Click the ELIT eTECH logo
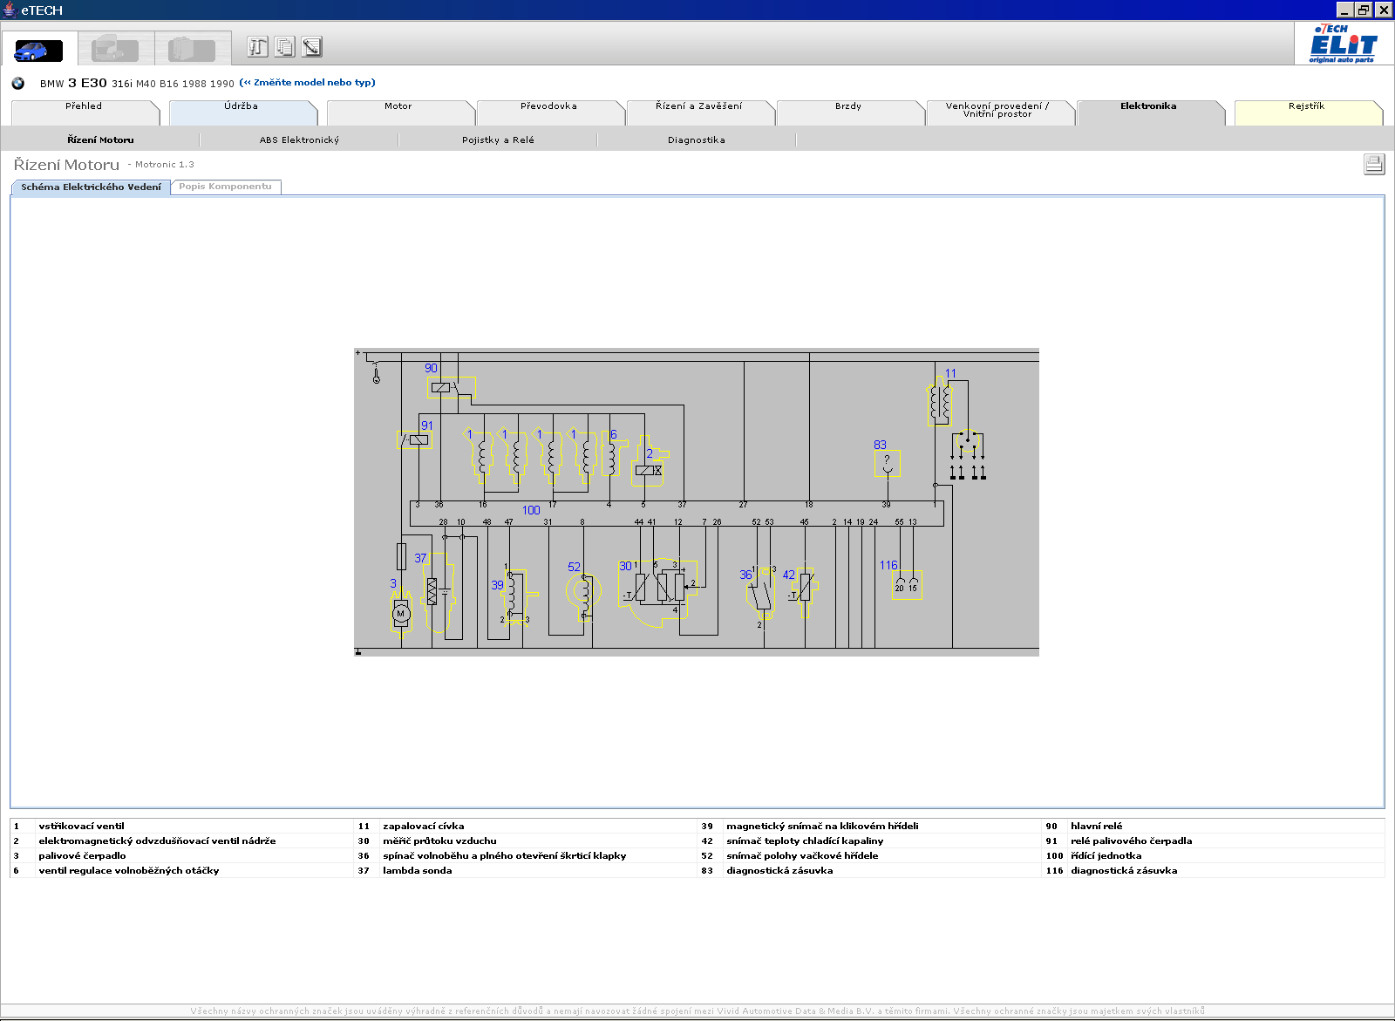This screenshot has width=1395, height=1021. coord(1343,44)
